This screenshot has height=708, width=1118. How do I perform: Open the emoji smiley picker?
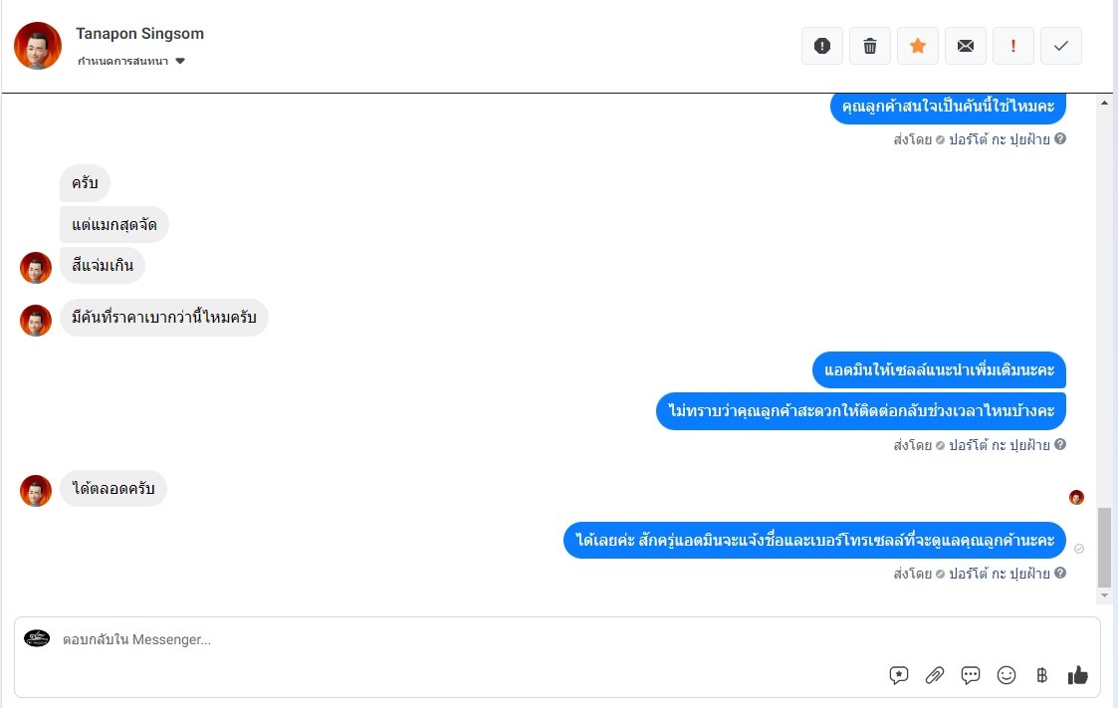point(1006,675)
